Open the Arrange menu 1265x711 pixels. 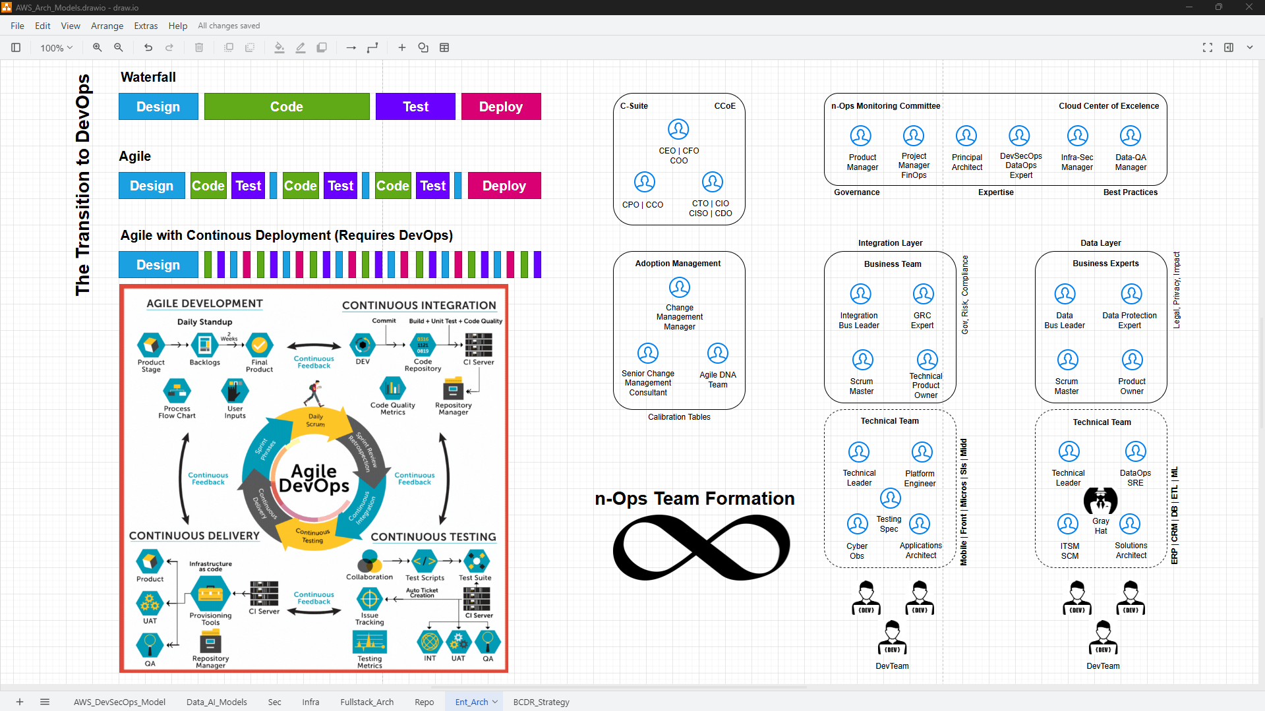point(107,26)
